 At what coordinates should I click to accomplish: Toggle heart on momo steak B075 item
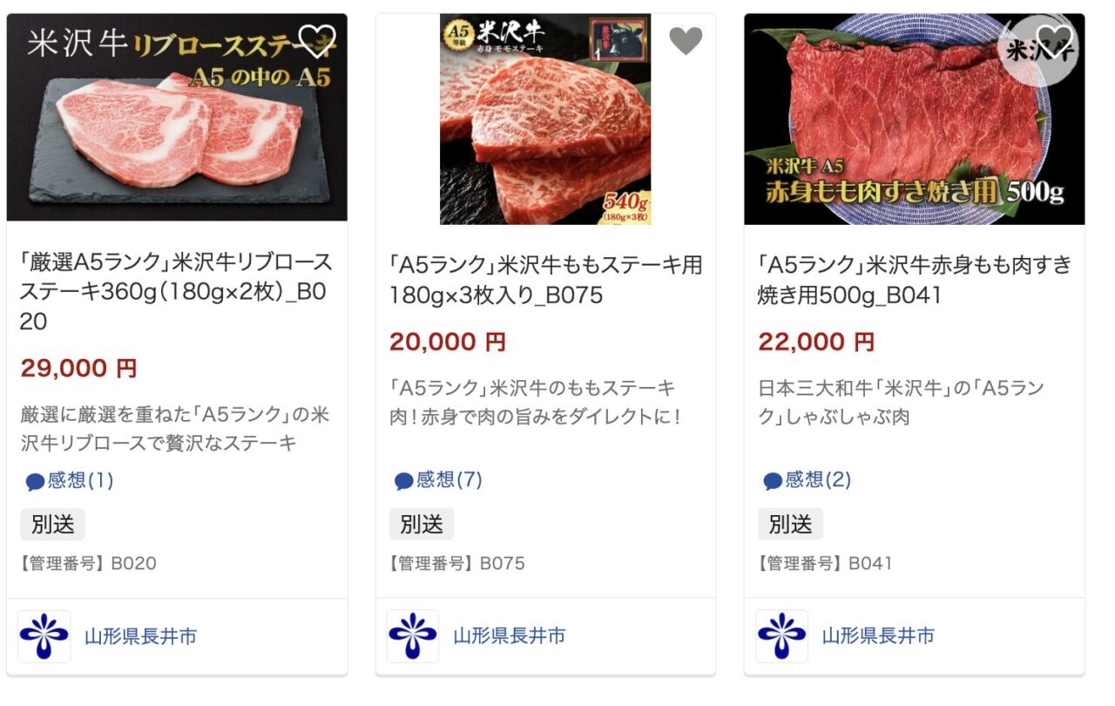click(686, 40)
